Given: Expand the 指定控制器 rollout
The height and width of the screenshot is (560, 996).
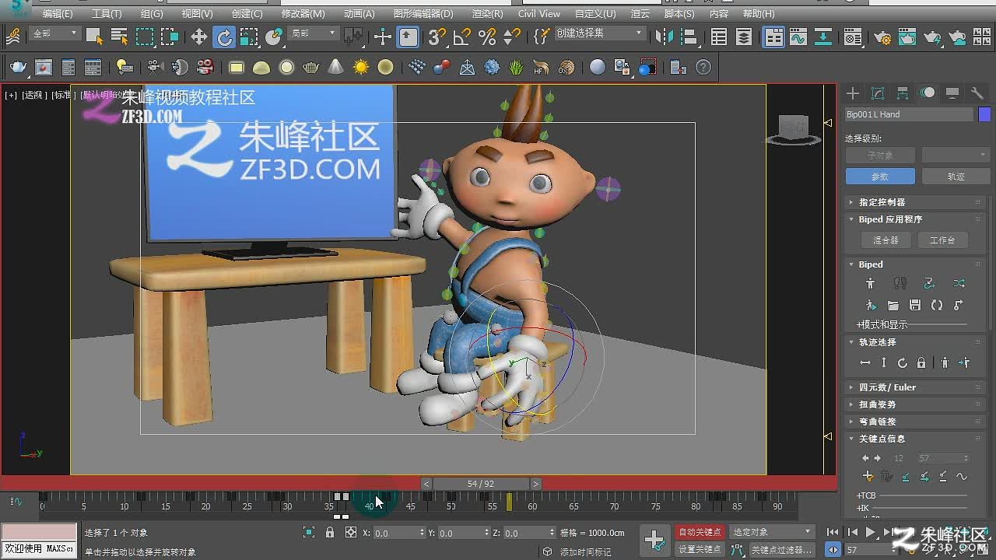Looking at the screenshot, I should (915, 202).
